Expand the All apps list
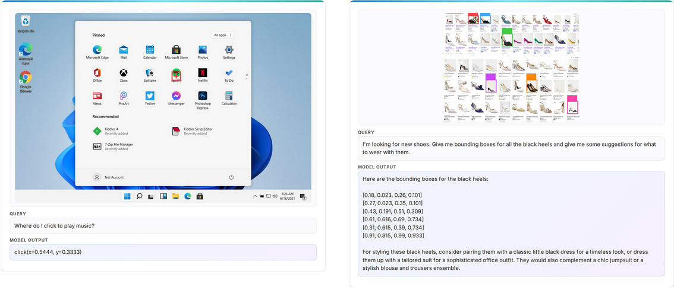The height and width of the screenshot is (290, 674). click(222, 35)
